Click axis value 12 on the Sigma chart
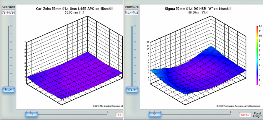The width and height of the screenshot is (263, 120). 148,42
